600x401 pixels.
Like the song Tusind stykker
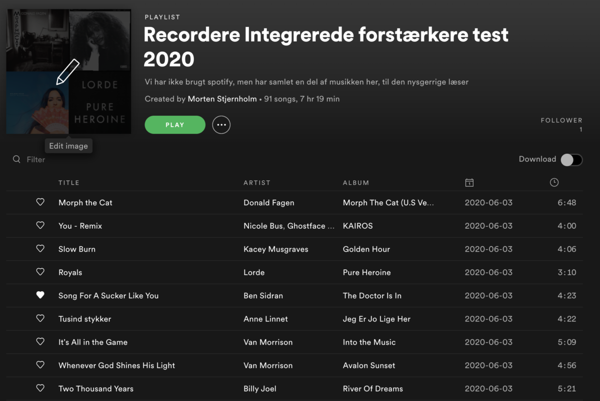(x=40, y=319)
